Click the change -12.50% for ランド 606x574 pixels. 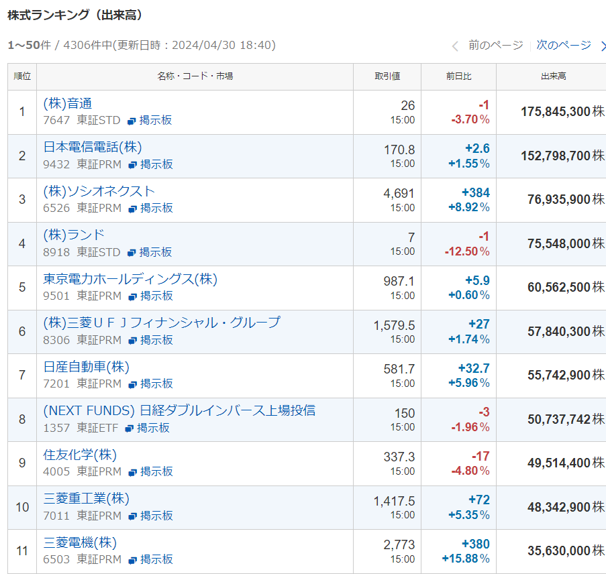tap(467, 251)
